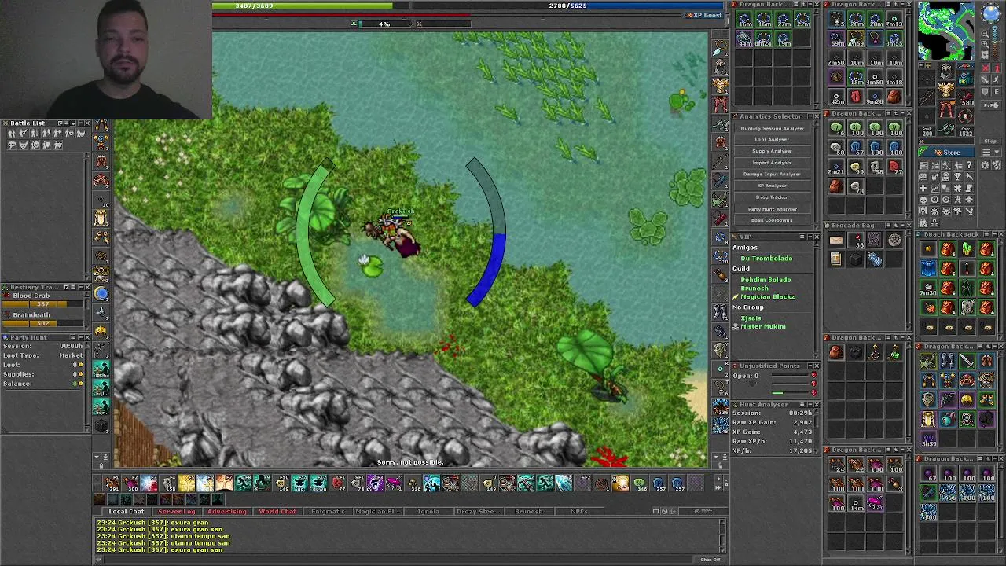Click the globe compass above the minimap buttons

[x=990, y=13]
